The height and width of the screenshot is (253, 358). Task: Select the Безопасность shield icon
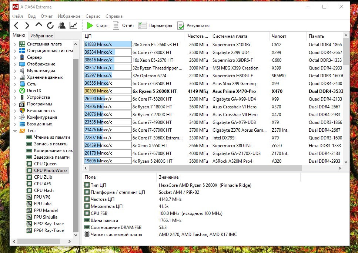(x=22, y=111)
